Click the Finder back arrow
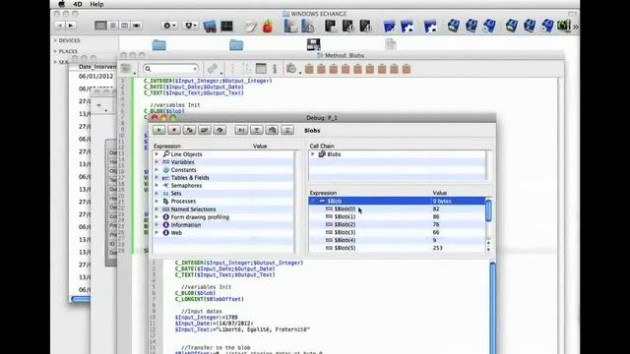The width and height of the screenshot is (630, 354). (59, 26)
